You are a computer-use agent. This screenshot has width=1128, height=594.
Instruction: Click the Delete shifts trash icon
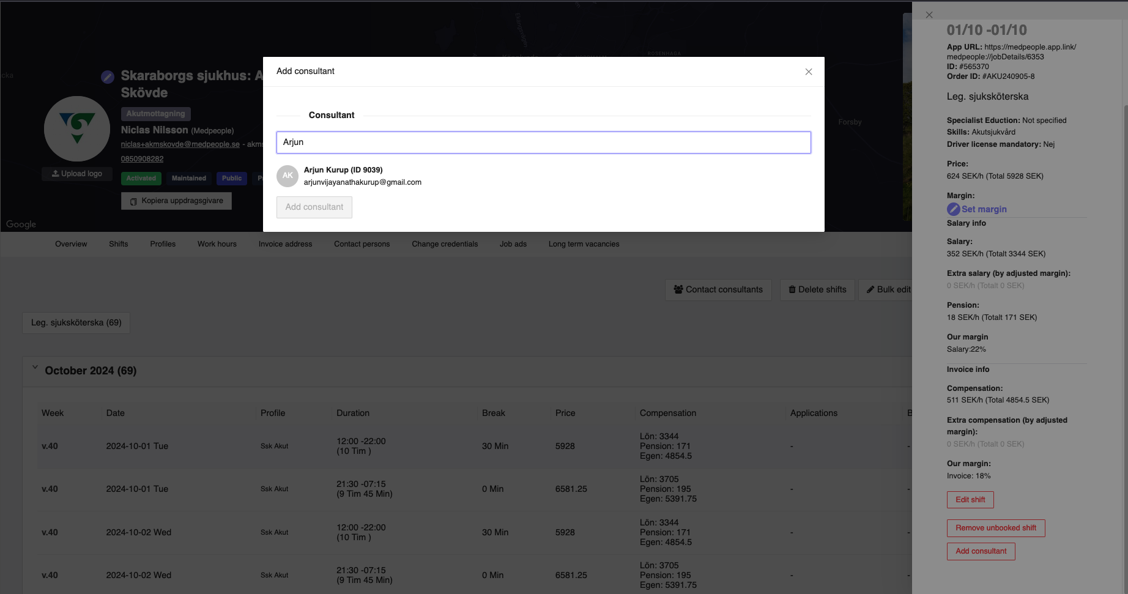[x=792, y=289]
